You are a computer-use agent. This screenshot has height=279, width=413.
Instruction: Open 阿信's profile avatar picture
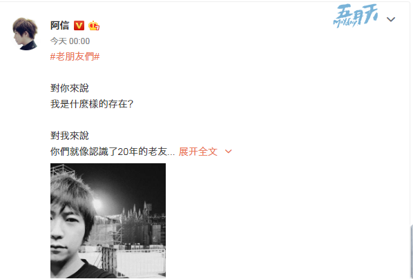tap(26, 34)
